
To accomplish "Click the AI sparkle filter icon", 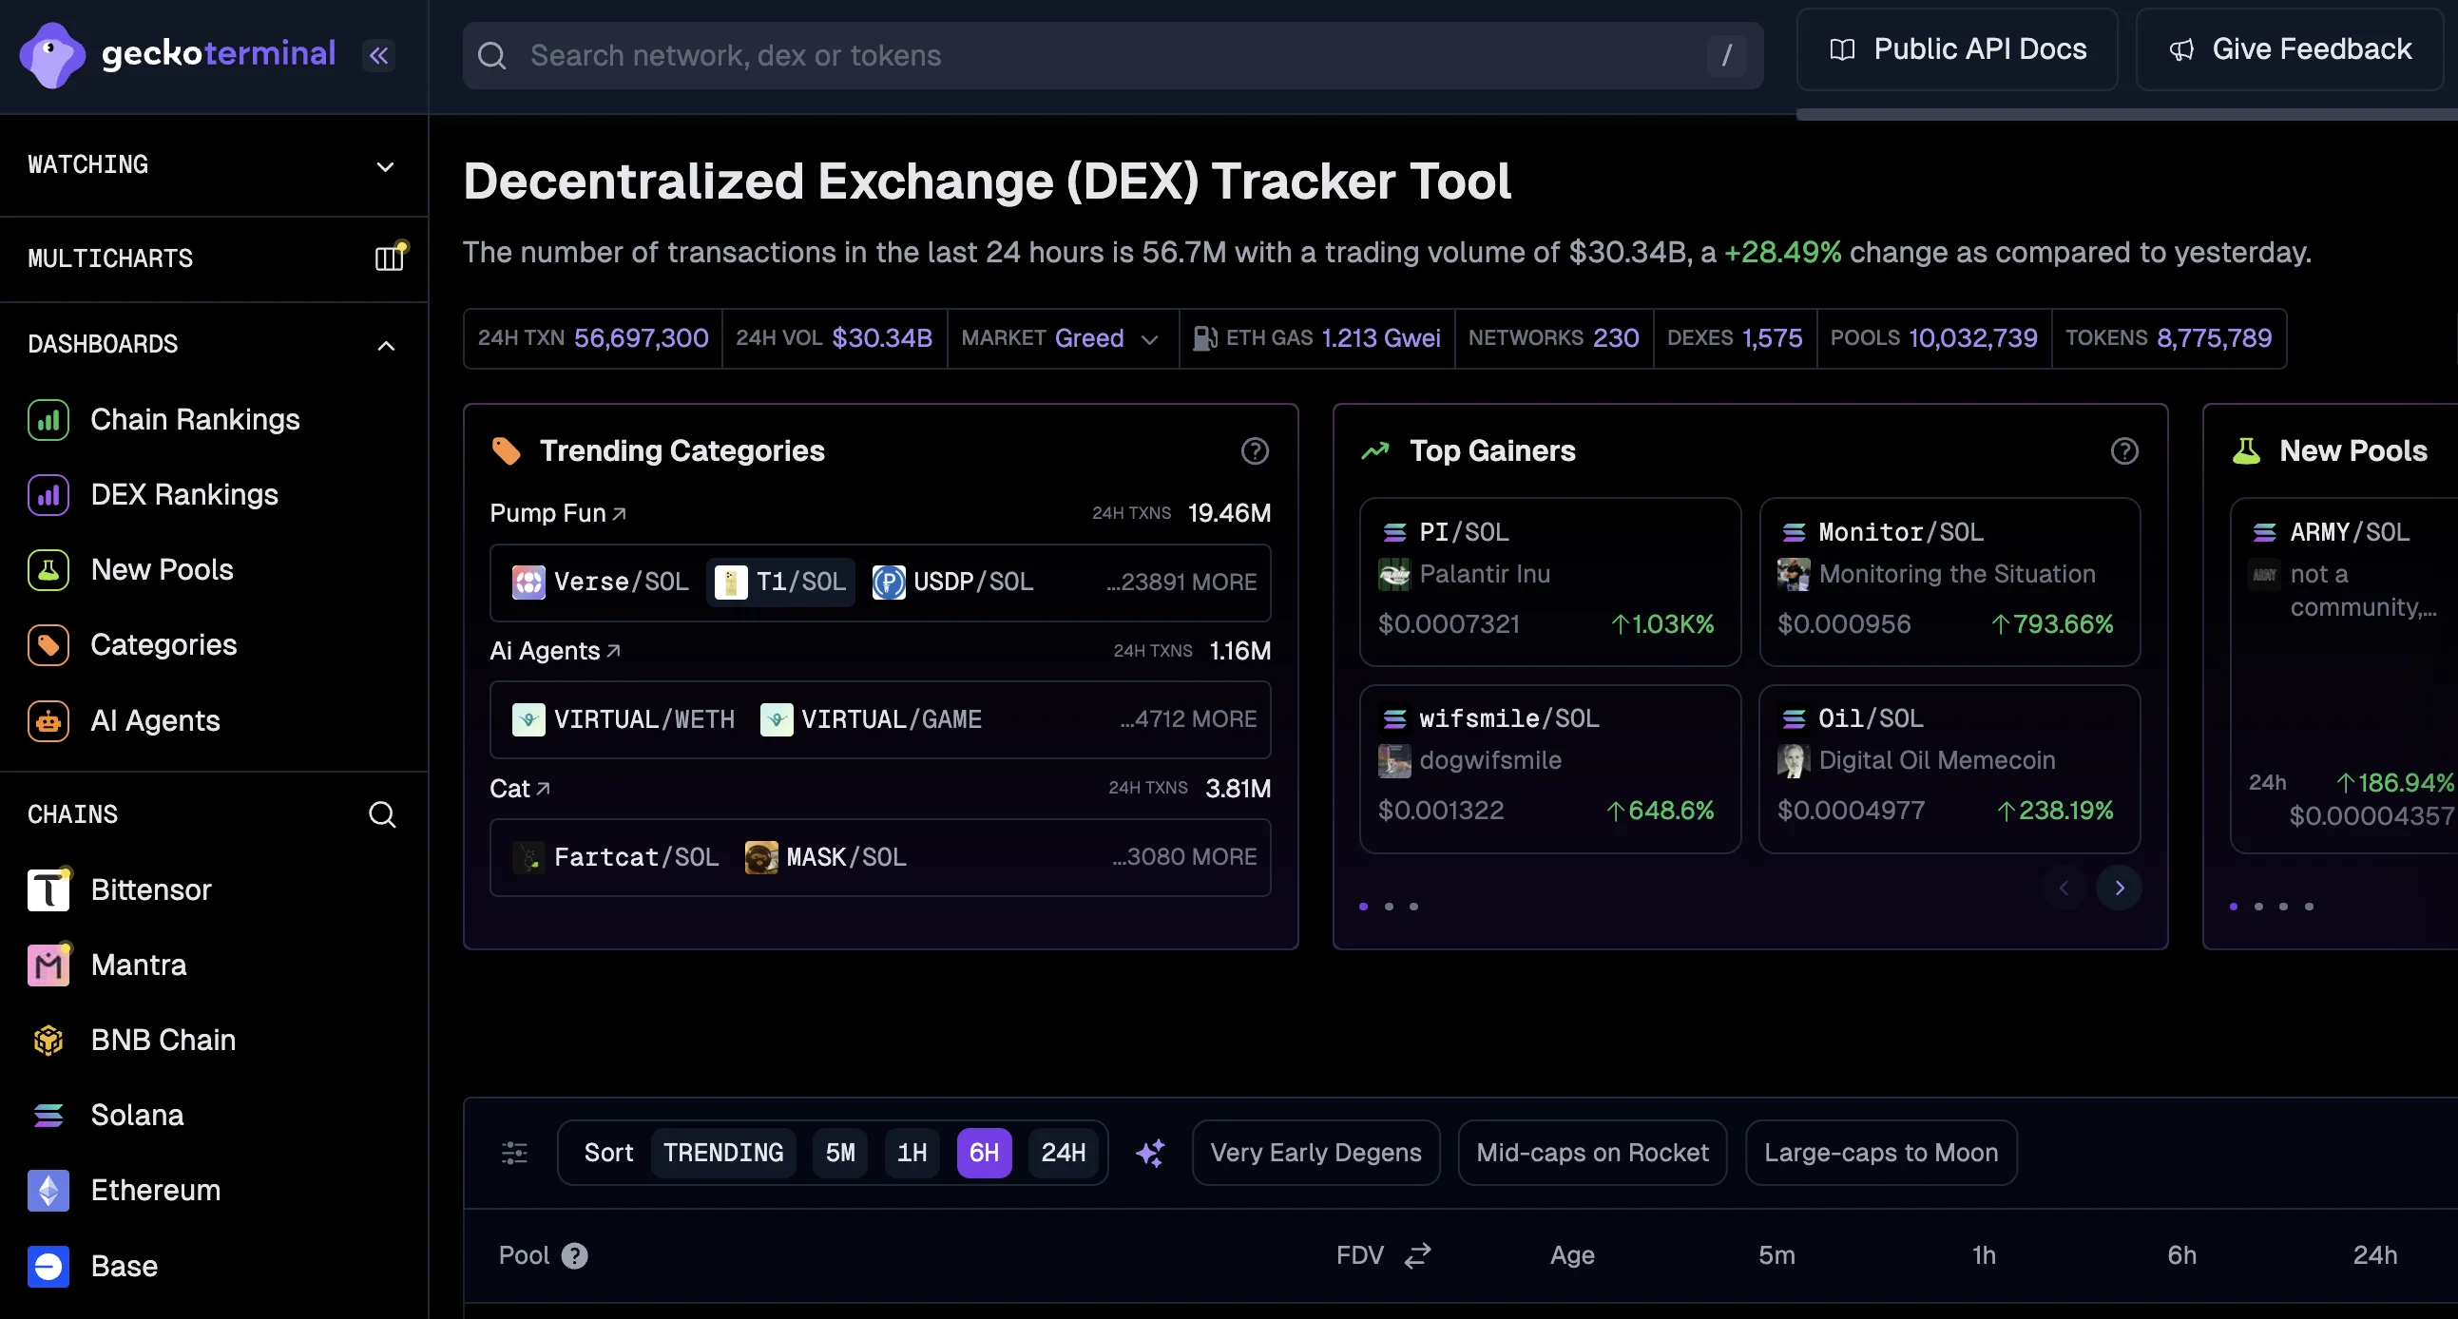I will pos(1151,1153).
